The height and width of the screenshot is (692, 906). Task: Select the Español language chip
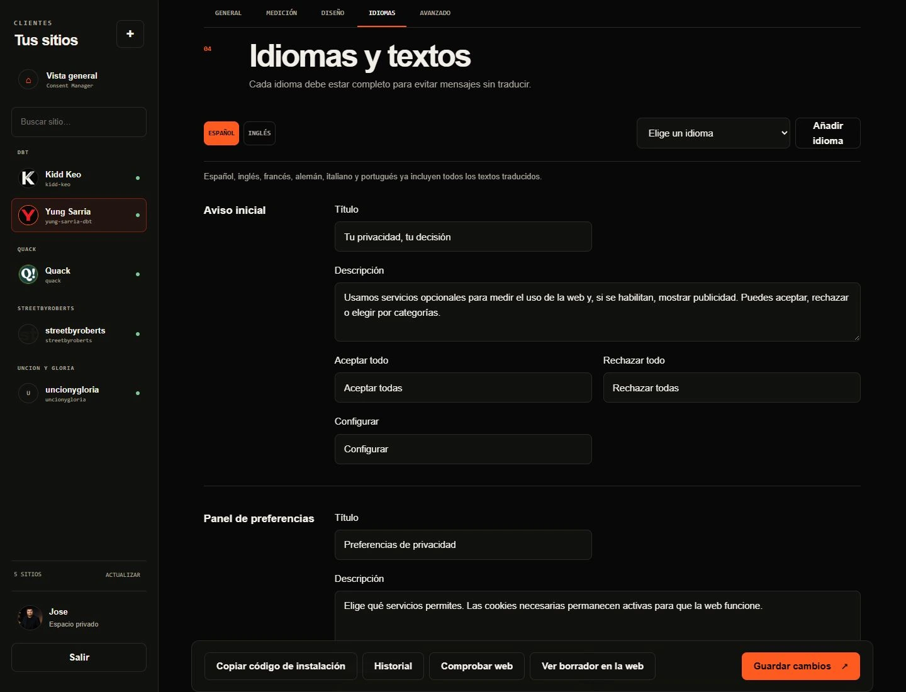pos(221,133)
